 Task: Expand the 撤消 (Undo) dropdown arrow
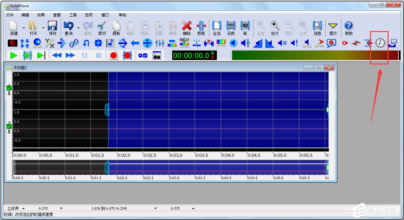78,28
